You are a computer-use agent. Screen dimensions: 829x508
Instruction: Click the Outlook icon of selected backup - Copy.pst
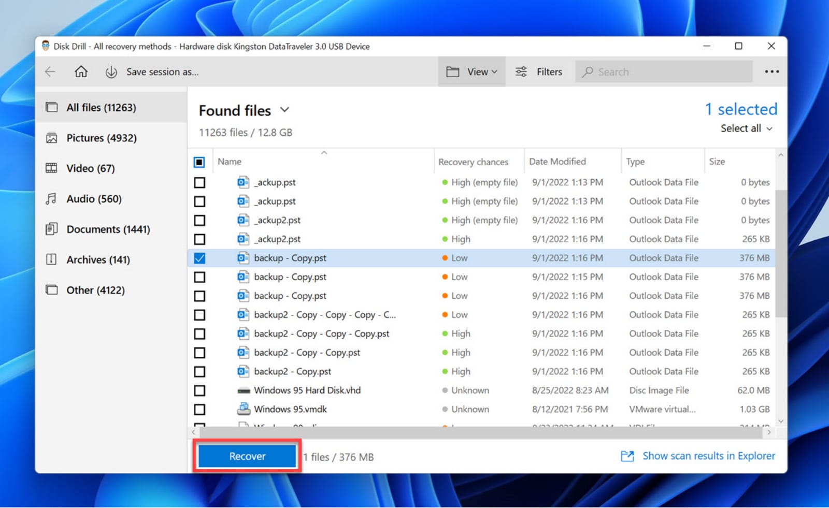tap(243, 258)
